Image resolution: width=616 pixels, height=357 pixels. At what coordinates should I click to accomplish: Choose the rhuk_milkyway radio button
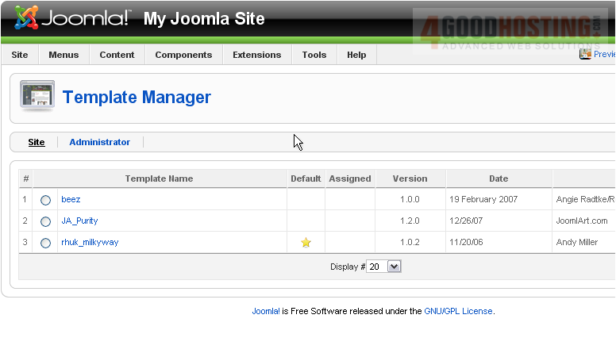pyautogui.click(x=45, y=243)
